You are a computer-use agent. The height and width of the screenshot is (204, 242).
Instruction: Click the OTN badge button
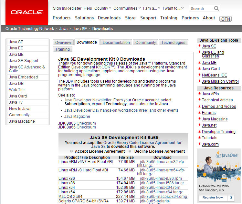pyautogui.click(x=226, y=19)
